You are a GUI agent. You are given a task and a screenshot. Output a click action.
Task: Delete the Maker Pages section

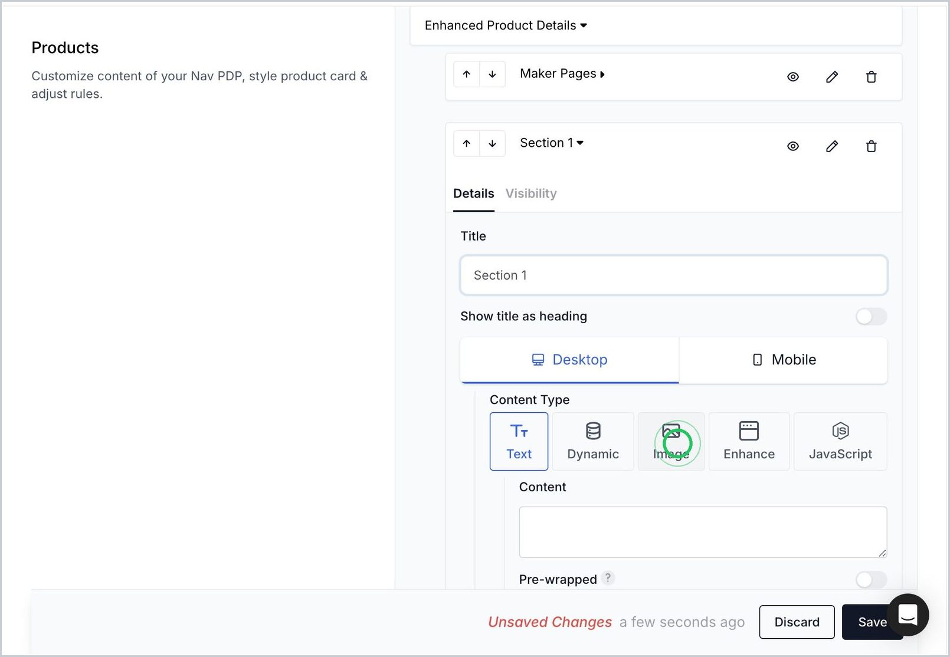(x=871, y=77)
